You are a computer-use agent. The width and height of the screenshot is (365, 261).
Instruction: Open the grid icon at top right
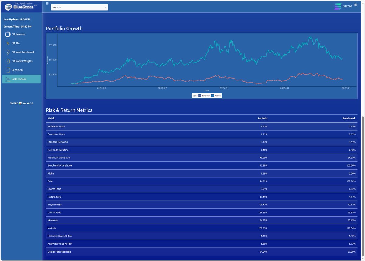click(356, 5)
